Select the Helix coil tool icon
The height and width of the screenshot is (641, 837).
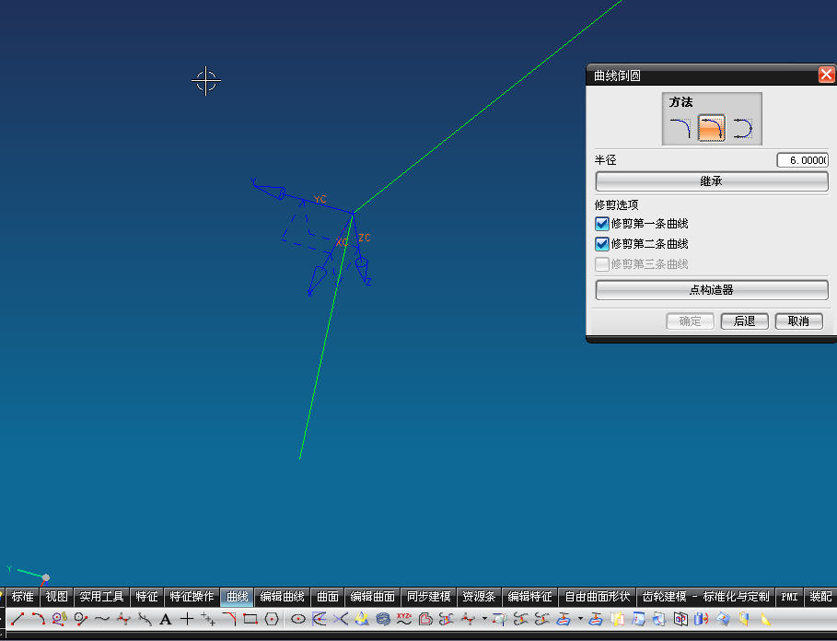(x=383, y=619)
